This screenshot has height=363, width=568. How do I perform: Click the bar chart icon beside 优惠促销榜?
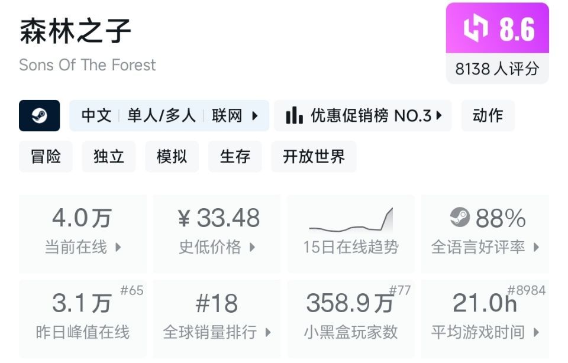294,116
